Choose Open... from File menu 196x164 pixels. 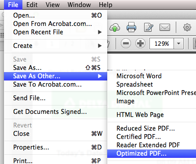click(56, 15)
